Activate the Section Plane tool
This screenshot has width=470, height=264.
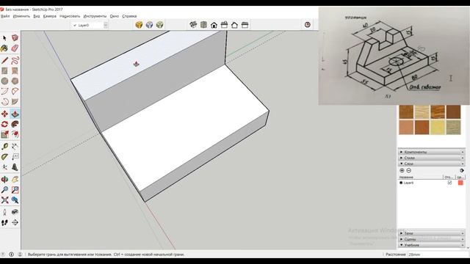[x=15, y=222]
